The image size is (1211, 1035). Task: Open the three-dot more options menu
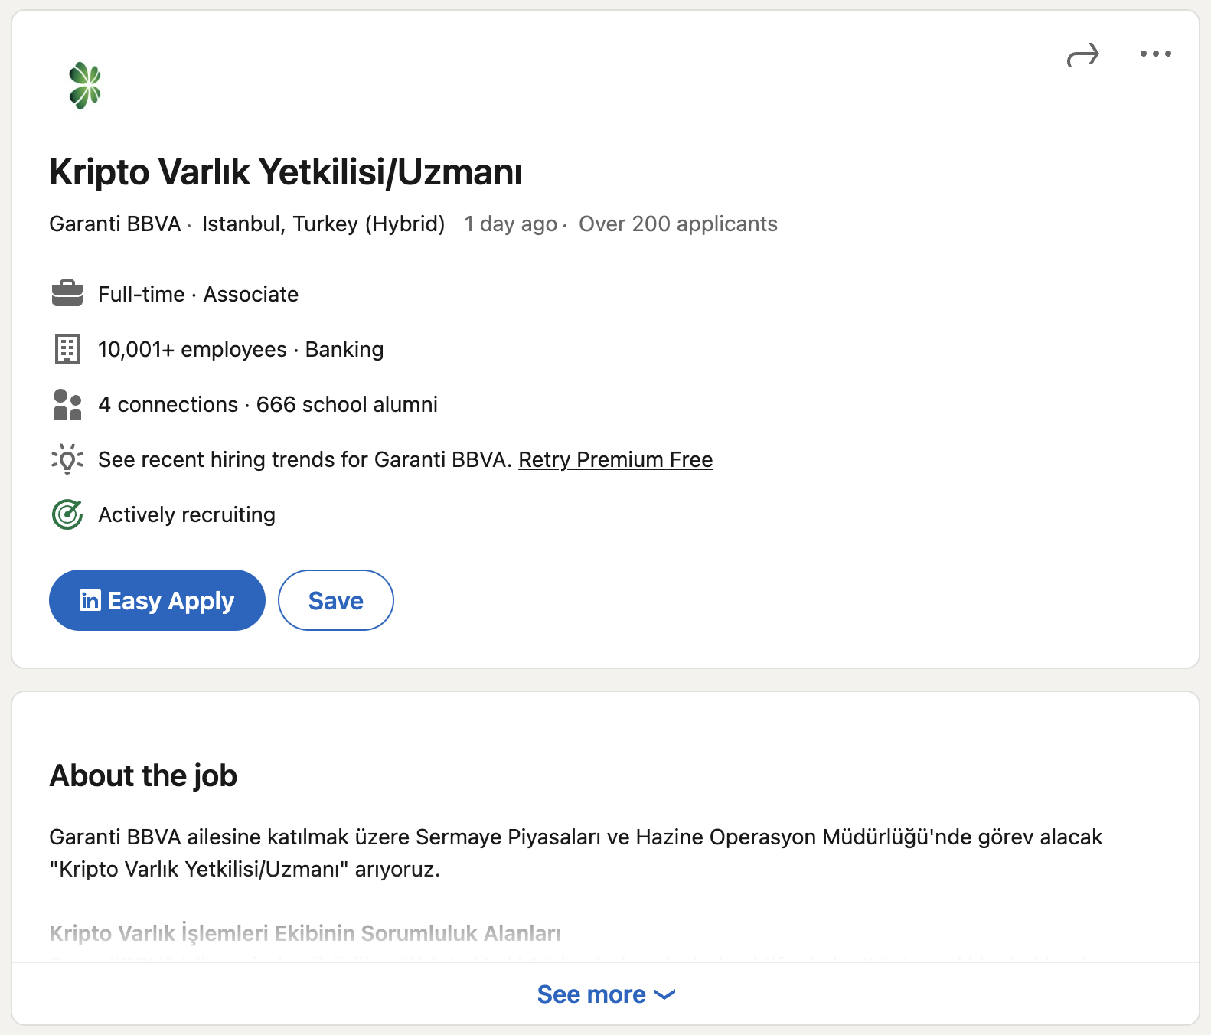coord(1155,54)
